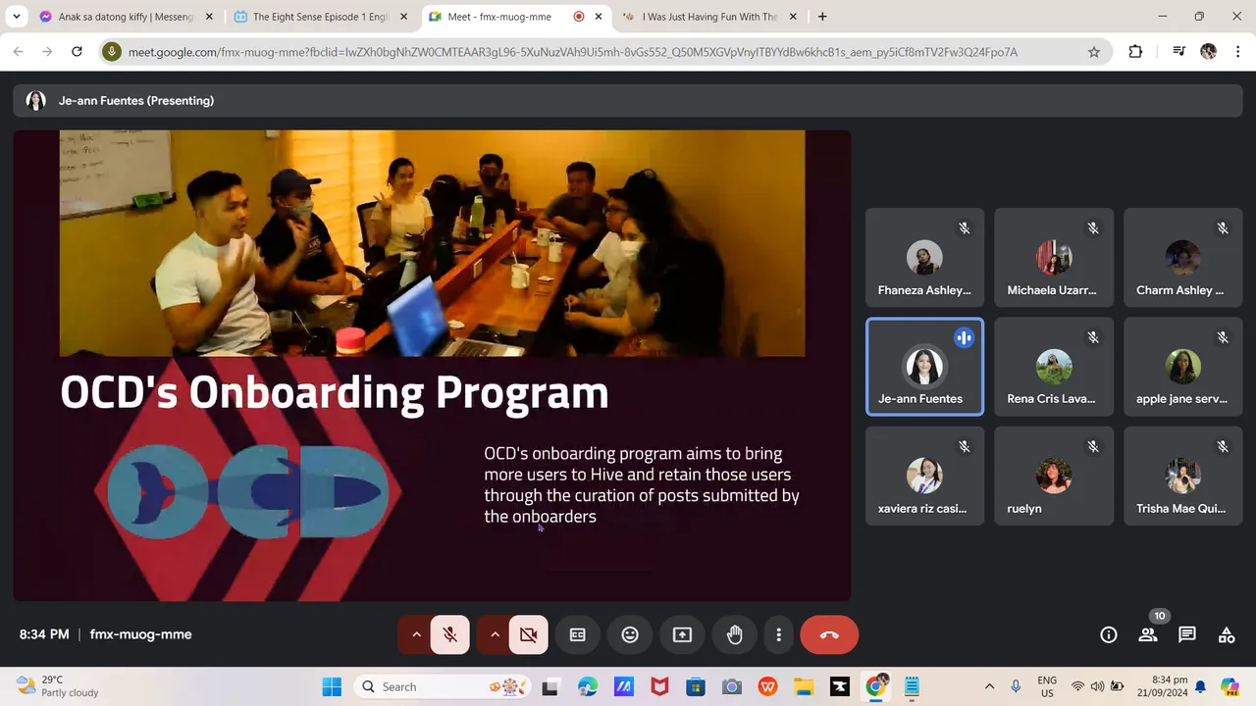This screenshot has height=706, width=1256.
Task: Open McAfee from taskbar
Action: [x=659, y=686]
